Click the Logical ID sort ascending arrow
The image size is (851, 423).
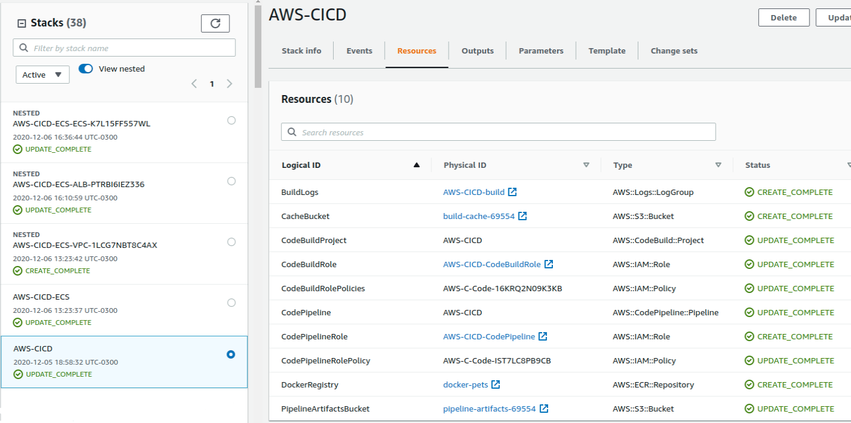(x=417, y=165)
